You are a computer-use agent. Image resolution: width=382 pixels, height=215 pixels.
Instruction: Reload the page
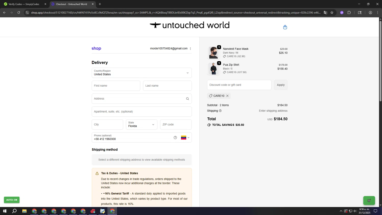click(x=19, y=12)
